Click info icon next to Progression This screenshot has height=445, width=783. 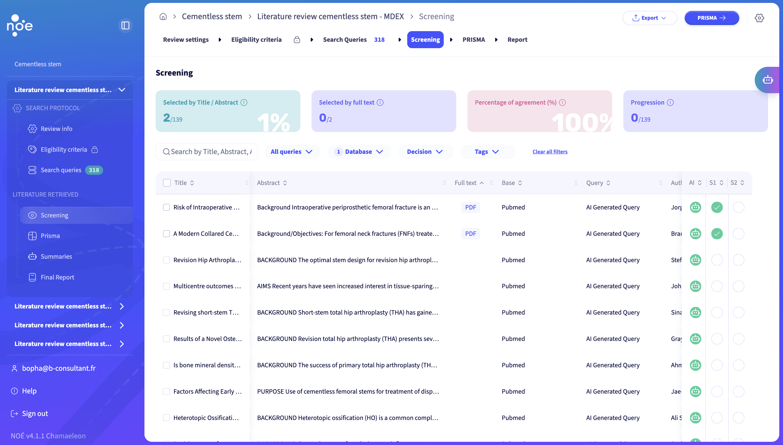pyautogui.click(x=670, y=103)
